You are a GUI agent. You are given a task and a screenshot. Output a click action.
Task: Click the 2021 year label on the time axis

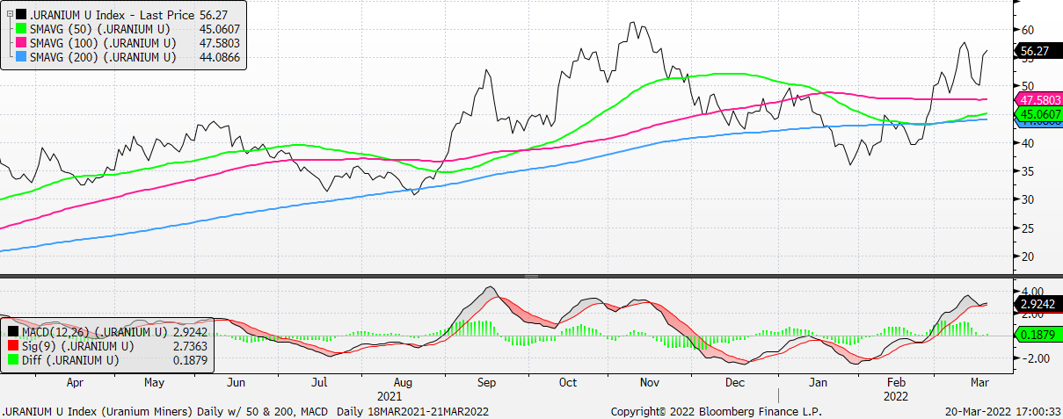tap(388, 396)
